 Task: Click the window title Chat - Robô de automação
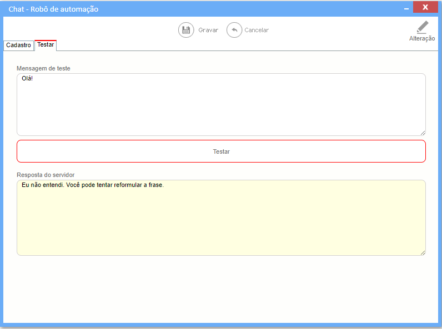[x=53, y=9]
